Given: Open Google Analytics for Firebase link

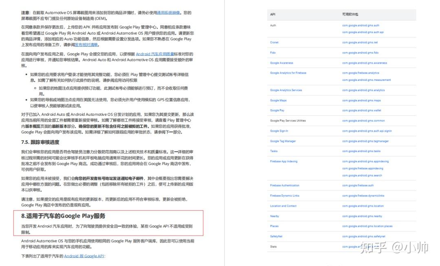Looking at the screenshot, I should click(x=288, y=73).
